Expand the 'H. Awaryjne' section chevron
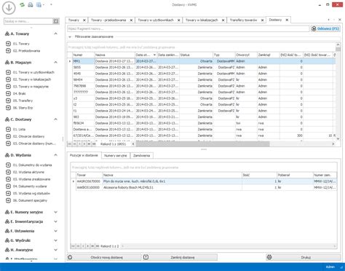Screen dimensions: 345x271 [x=56, y=250]
